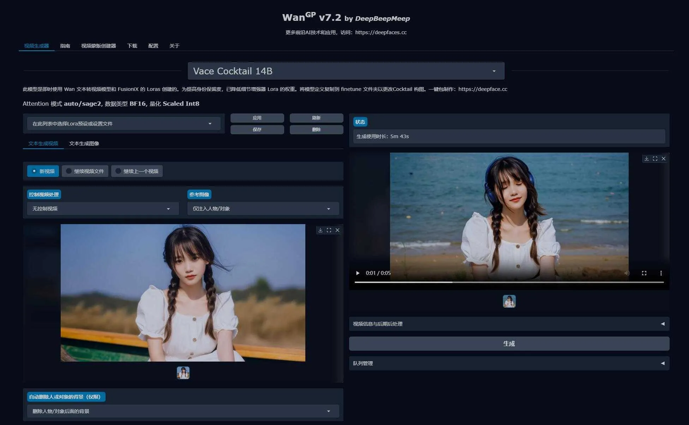The width and height of the screenshot is (689, 425).
Task: Open the Vace Cocktail 14B model dropdown
Action: pyautogui.click(x=346, y=71)
